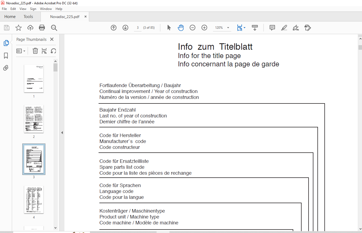Click the print pages thumbnail-panel icon
This screenshot has height=233, width=362.
click(x=44, y=51)
